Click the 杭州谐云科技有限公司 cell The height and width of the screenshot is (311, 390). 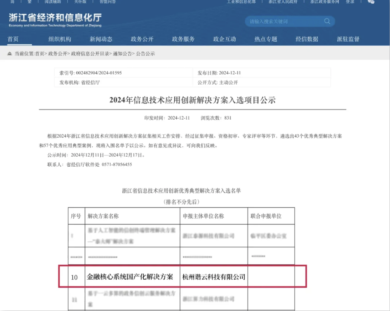tap(214, 277)
